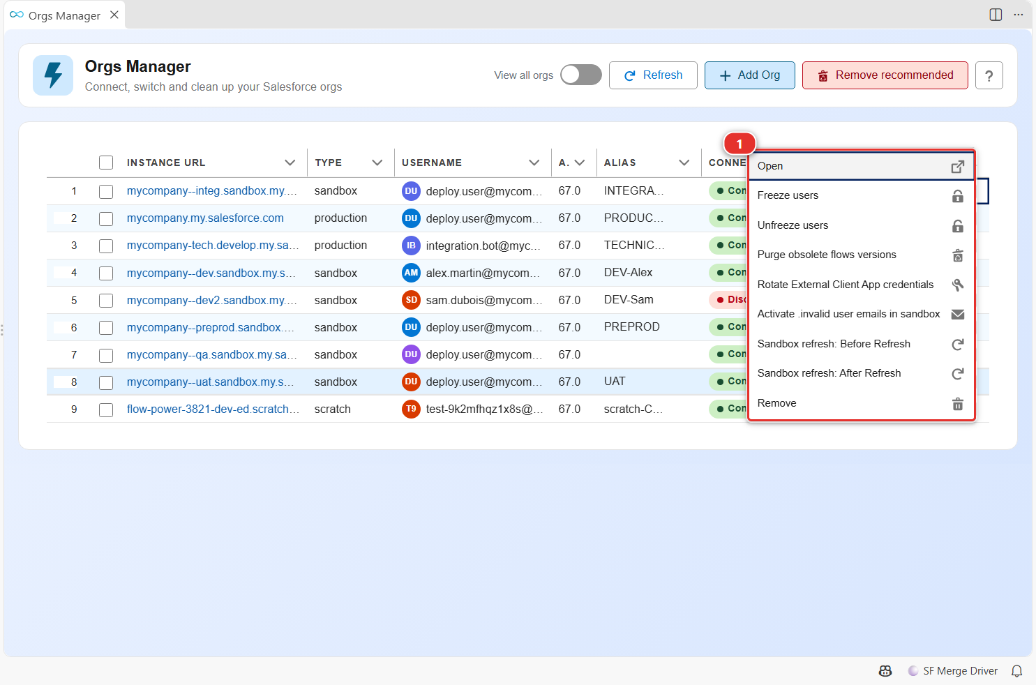Click the Before Refresh arrow icon
The height and width of the screenshot is (685, 1036).
[958, 344]
